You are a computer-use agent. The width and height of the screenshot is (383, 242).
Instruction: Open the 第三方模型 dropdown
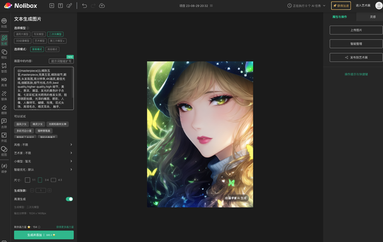pyautogui.click(x=57, y=41)
